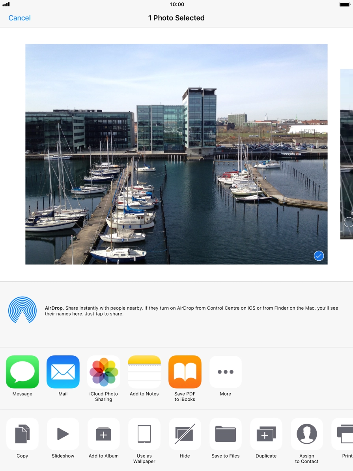353x471 pixels.
Task: Save photo to Files
Action: 226,434
